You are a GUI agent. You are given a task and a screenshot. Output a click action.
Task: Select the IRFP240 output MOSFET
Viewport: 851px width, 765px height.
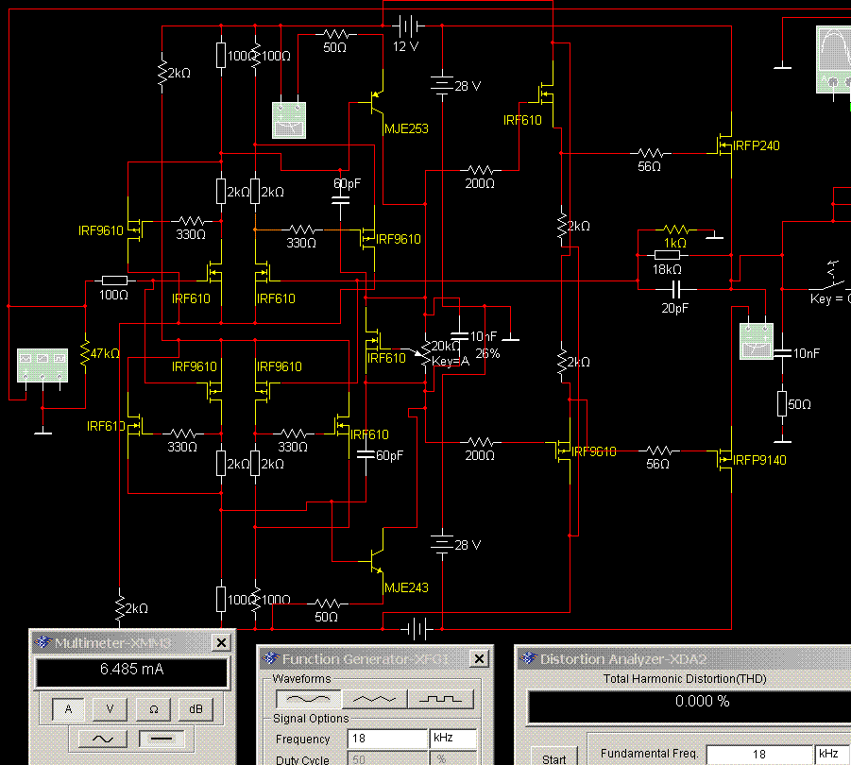[x=725, y=144]
